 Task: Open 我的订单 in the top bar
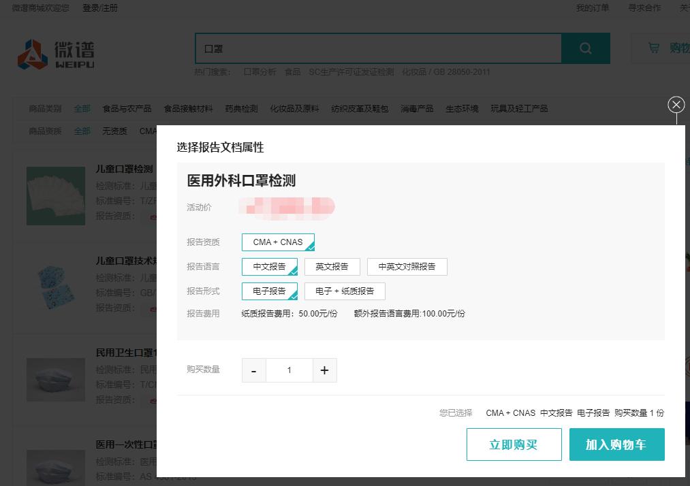coord(593,8)
